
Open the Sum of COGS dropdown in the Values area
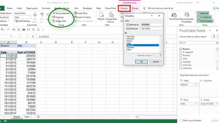coord(217,104)
